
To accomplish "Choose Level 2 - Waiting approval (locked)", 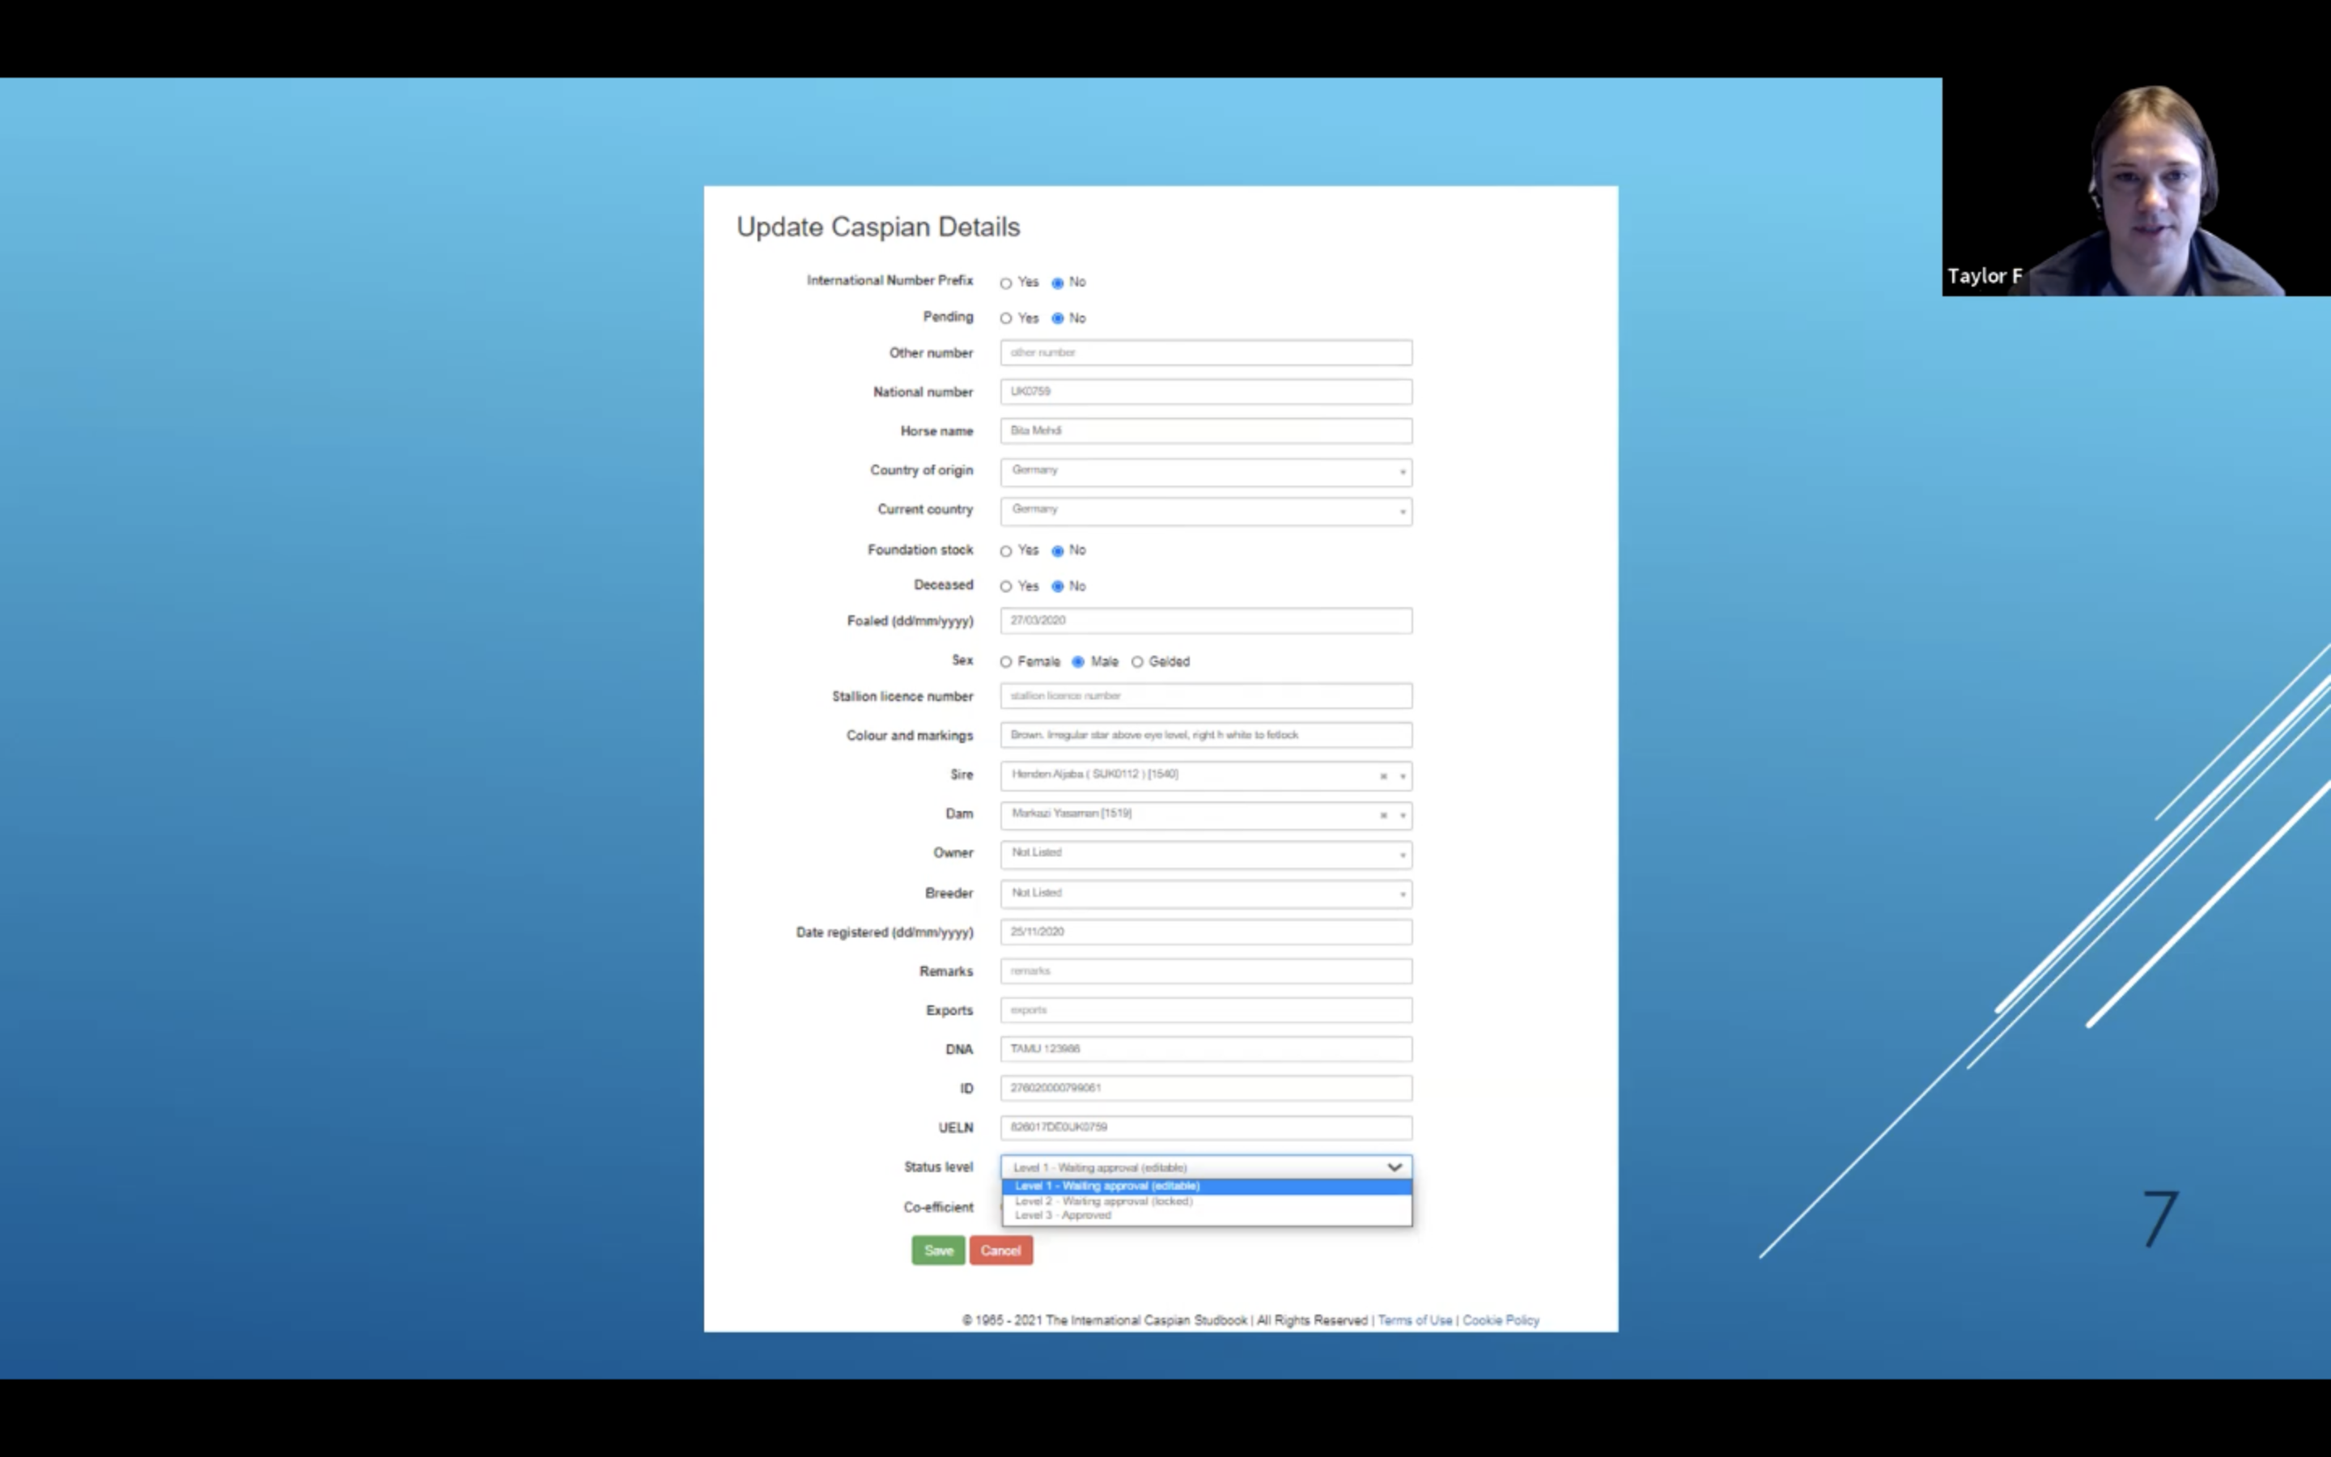I will tap(1104, 1200).
